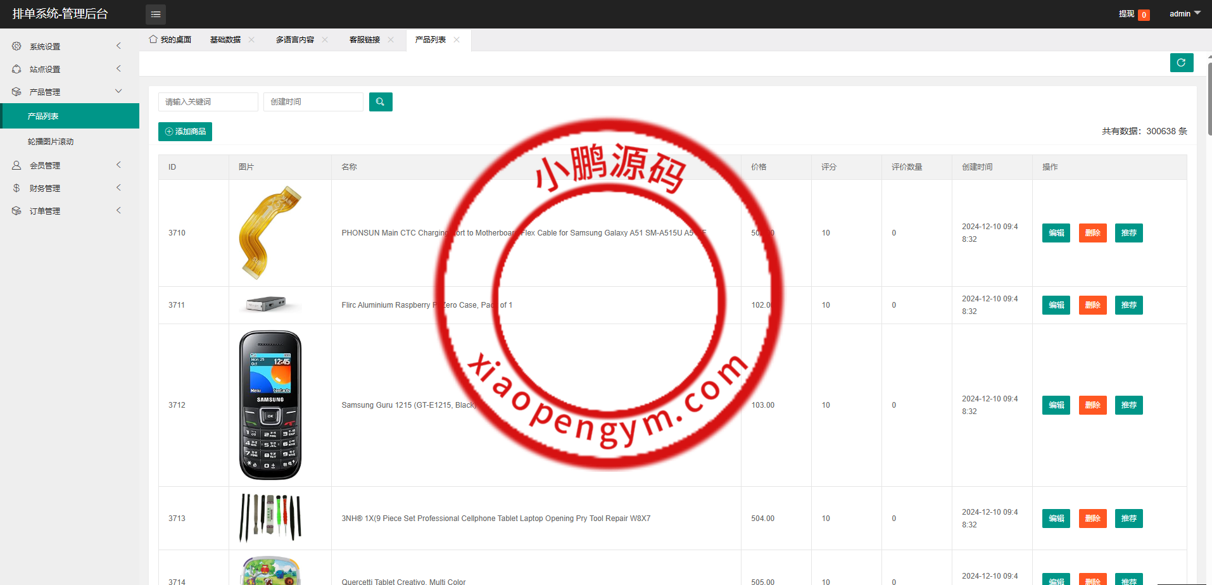The width and height of the screenshot is (1212, 585).
Task: Click the hamburger menu toggle icon
Action: (155, 14)
